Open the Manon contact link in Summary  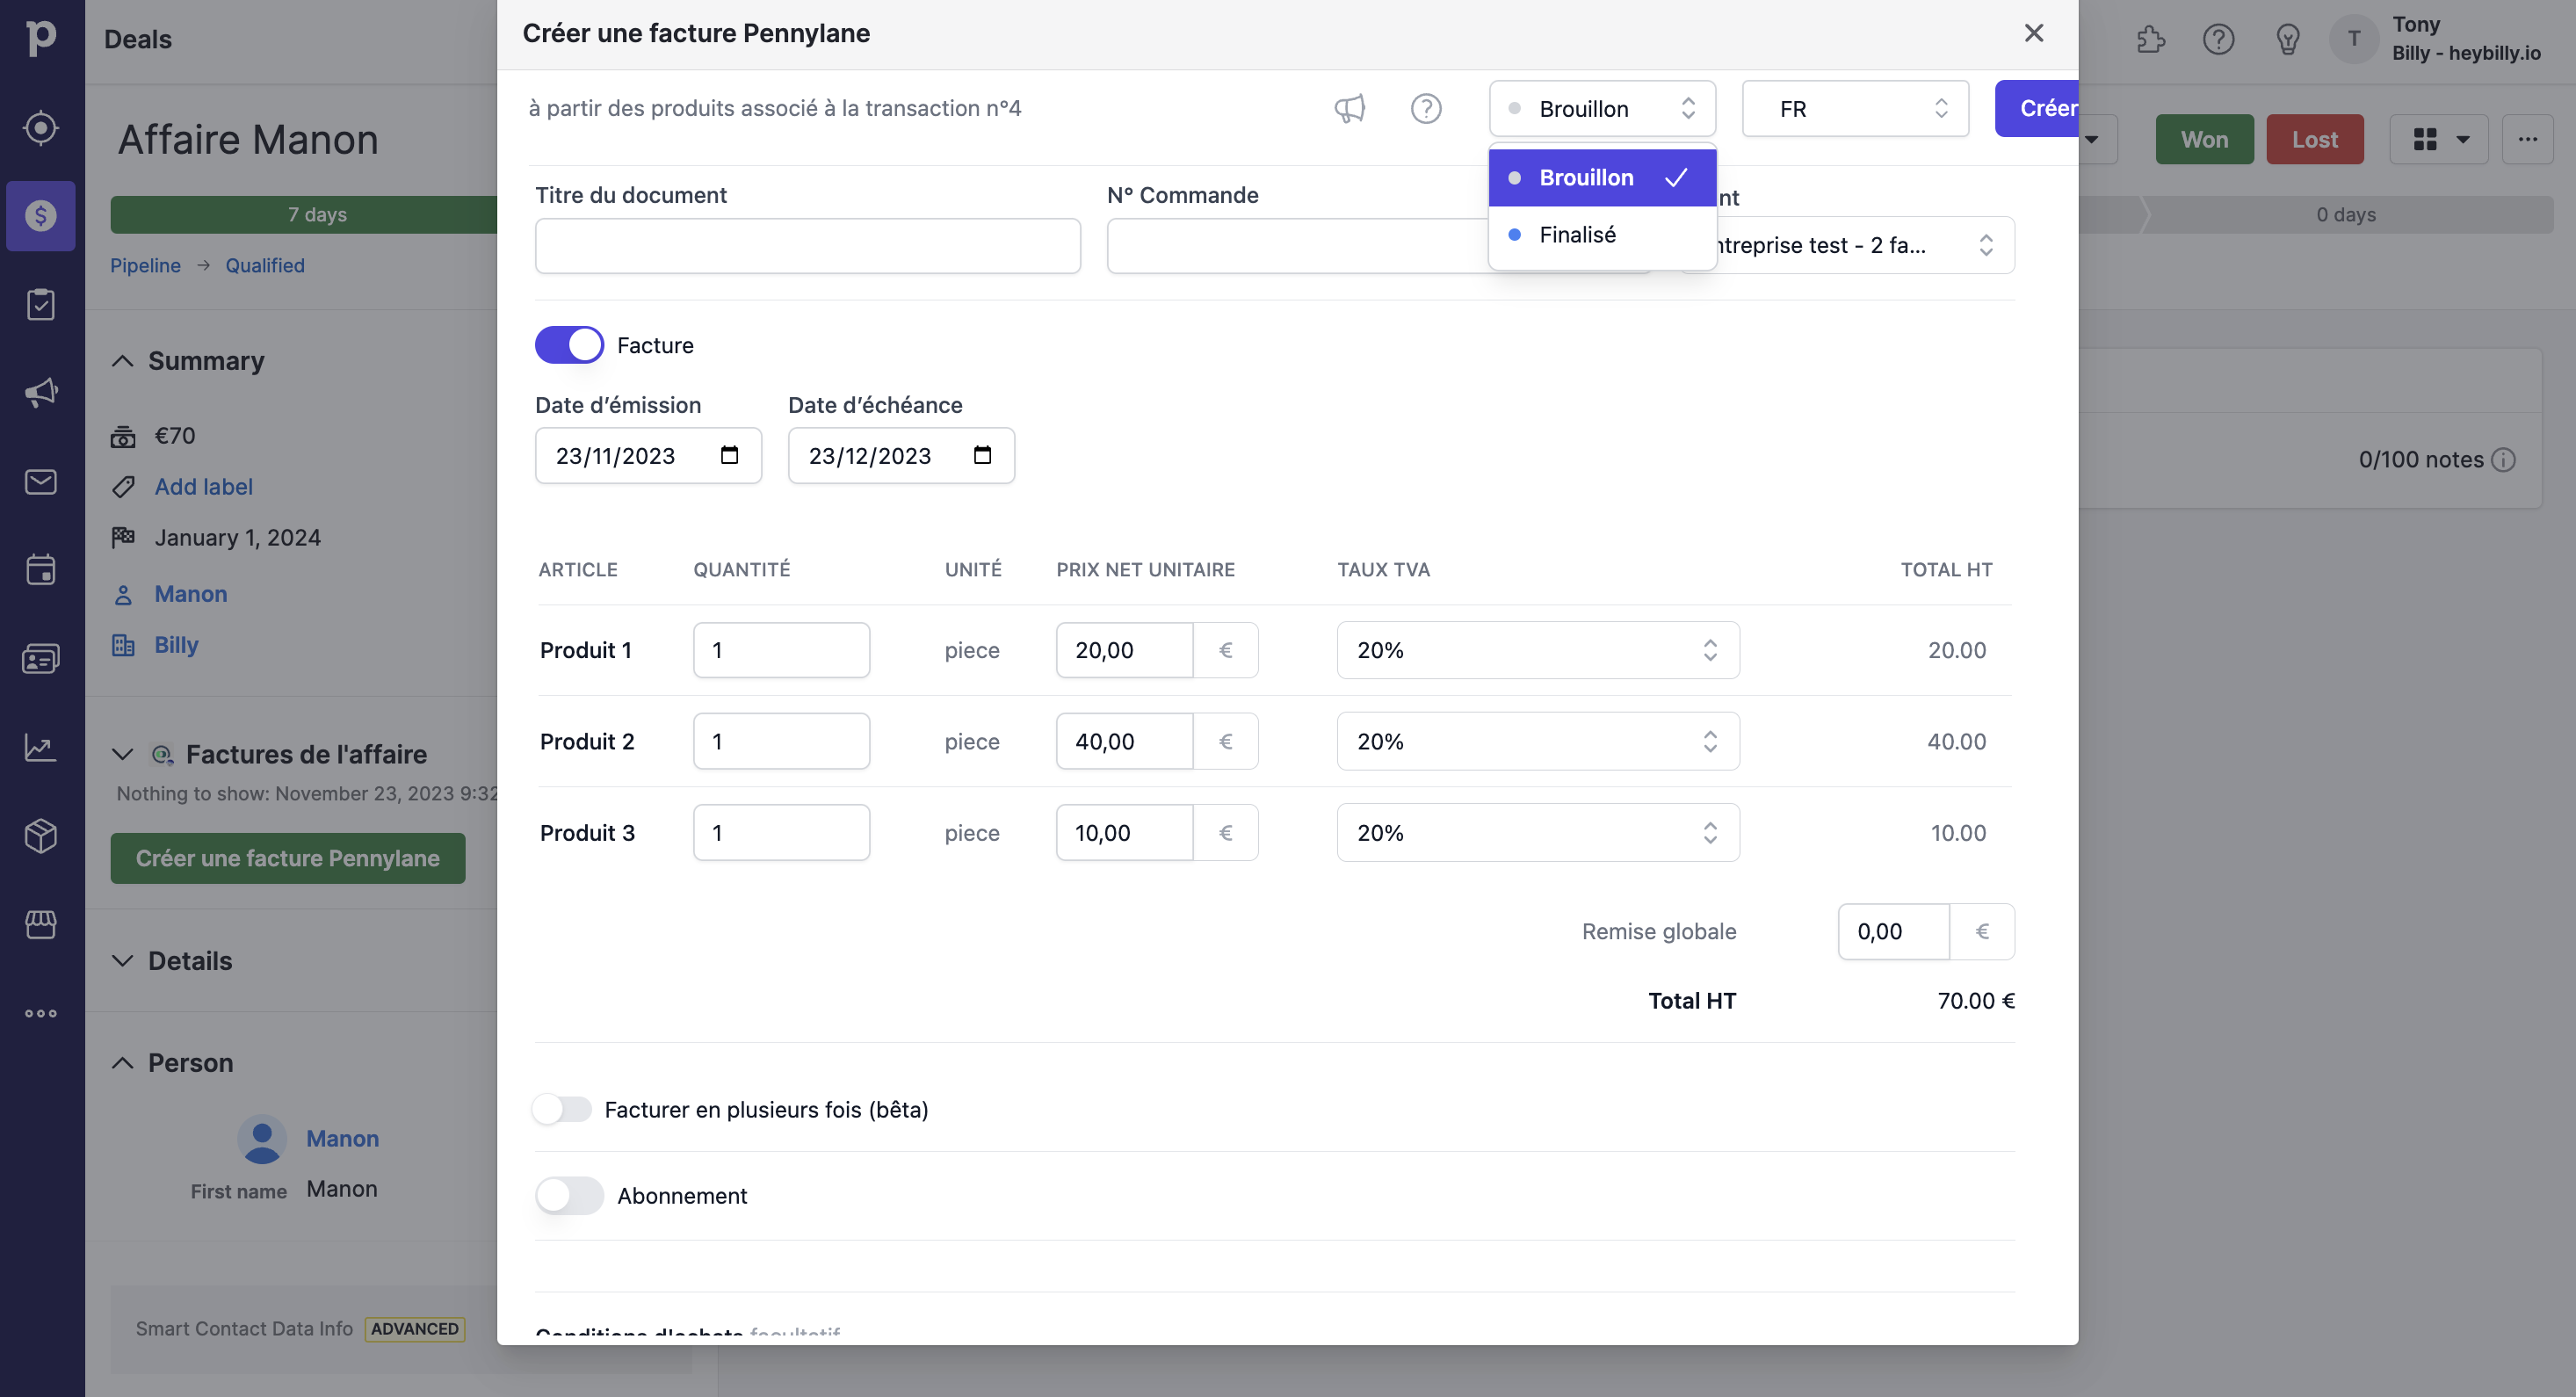[191, 594]
